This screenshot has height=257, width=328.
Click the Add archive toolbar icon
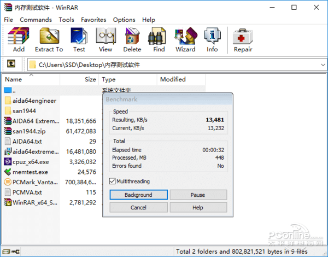(x=19, y=39)
